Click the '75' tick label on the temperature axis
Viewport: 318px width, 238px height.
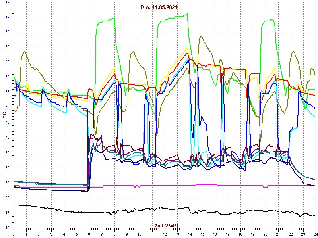6,32
